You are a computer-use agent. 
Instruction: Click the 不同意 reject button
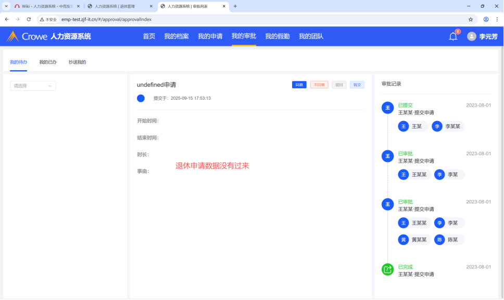pos(319,85)
